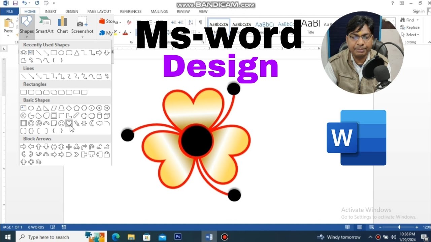This screenshot has width=431, height=242.
Task: Click the Save icon in quick access toolbar
Action: [15, 3]
